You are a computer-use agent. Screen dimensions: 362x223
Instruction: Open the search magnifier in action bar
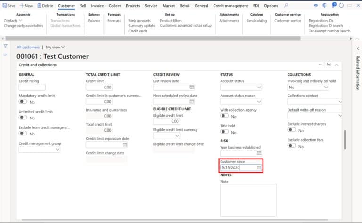tap(286, 5)
